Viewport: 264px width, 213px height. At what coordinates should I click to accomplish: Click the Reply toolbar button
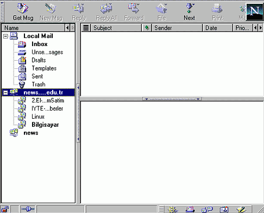click(x=79, y=12)
